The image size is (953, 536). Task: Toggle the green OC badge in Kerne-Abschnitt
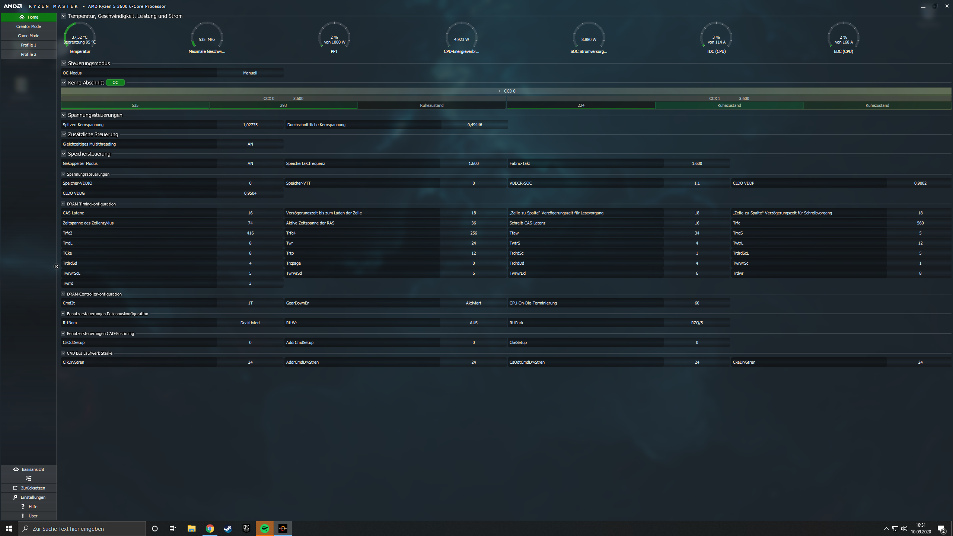pos(115,83)
